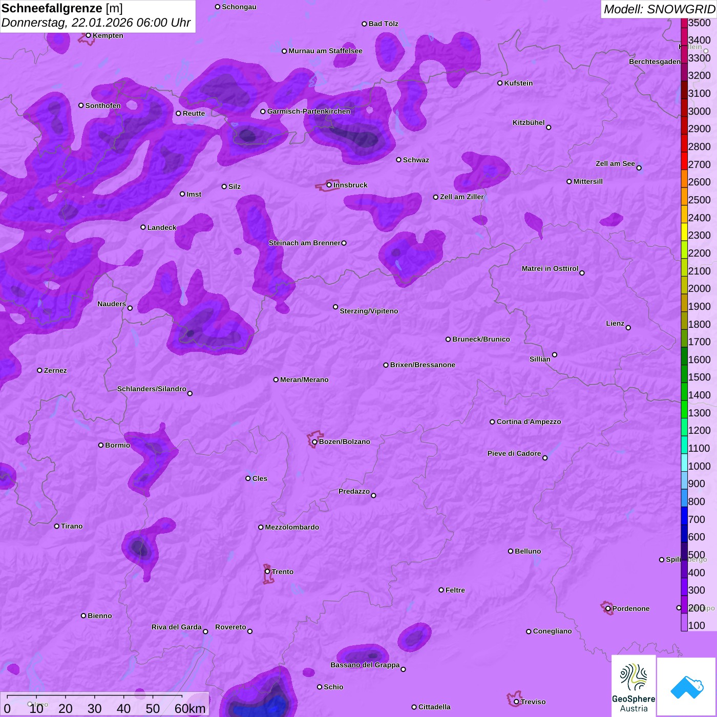Click the light purple 100 legend swatch
Image resolution: width=717 pixels, height=717 pixels.
pos(684,622)
